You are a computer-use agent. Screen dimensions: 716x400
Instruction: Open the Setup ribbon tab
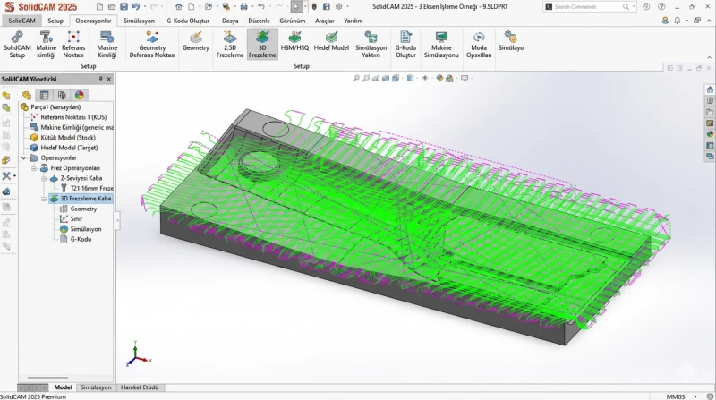click(x=55, y=21)
